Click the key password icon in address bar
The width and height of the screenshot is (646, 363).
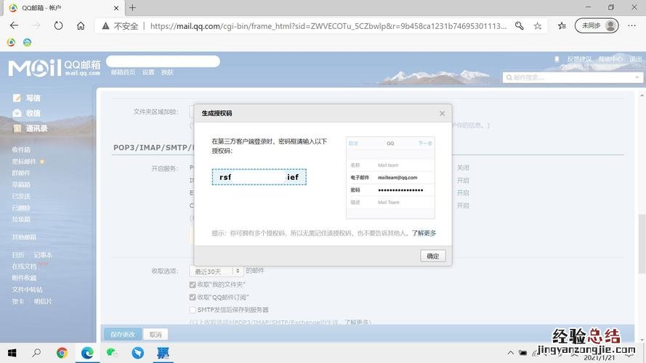point(519,26)
